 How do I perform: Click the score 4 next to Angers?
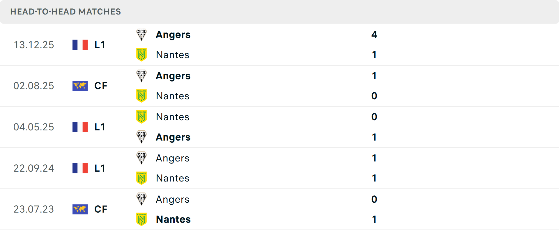pyautogui.click(x=374, y=35)
